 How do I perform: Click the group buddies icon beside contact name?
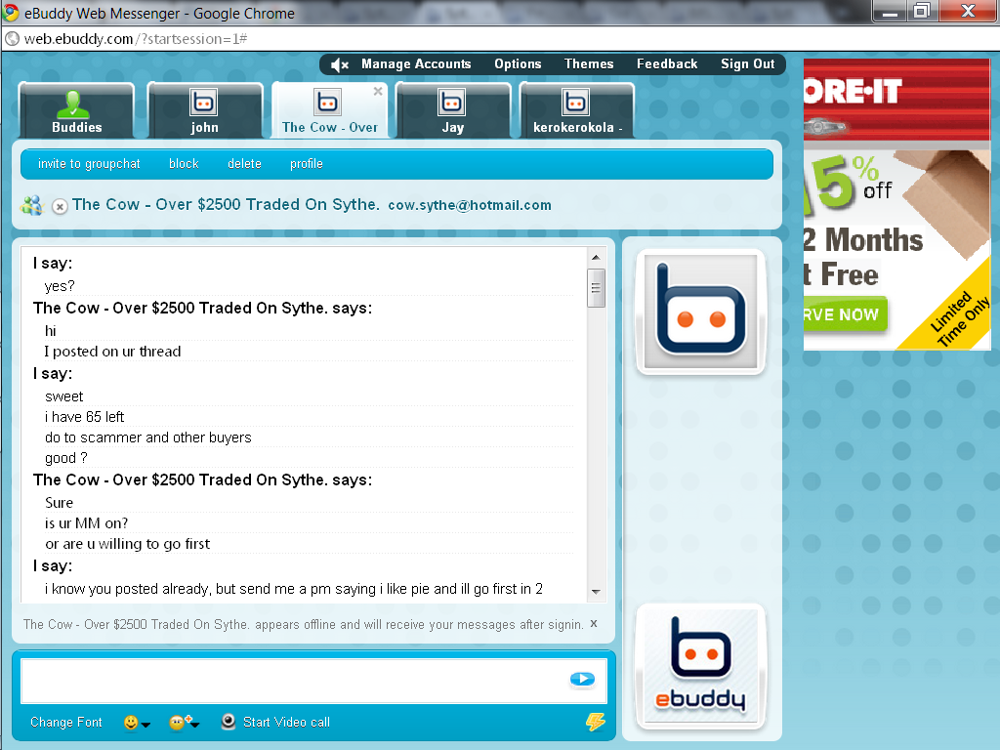[x=31, y=205]
